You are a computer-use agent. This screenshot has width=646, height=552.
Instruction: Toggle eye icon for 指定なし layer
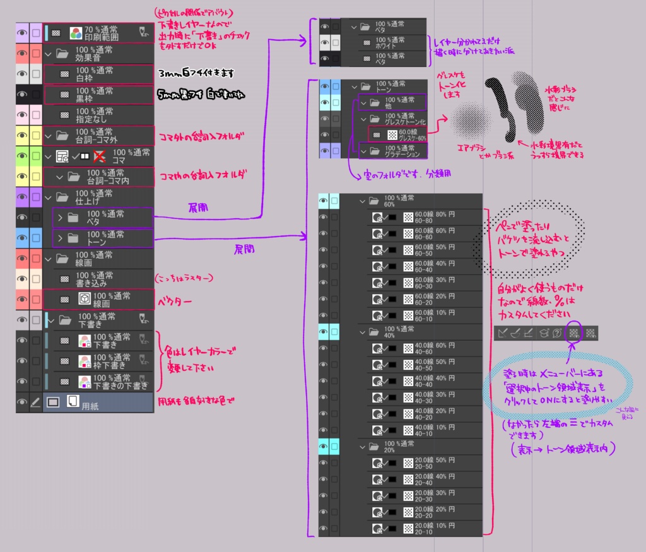tap(22, 115)
